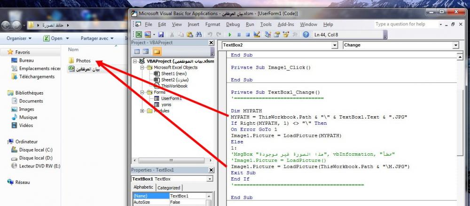Viewport: 470px width, 206px height.
Task: Open the Run menu
Action: click(x=250, y=24)
